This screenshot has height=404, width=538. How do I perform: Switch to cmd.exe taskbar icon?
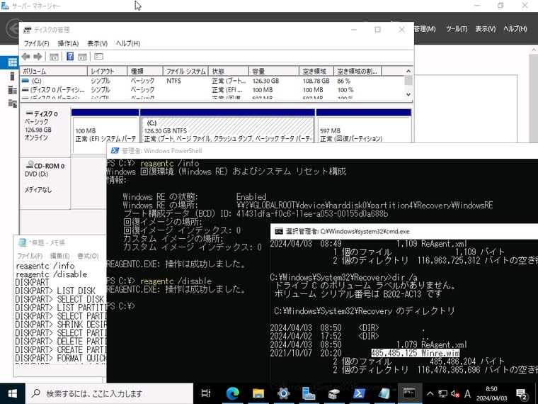[x=409, y=393]
